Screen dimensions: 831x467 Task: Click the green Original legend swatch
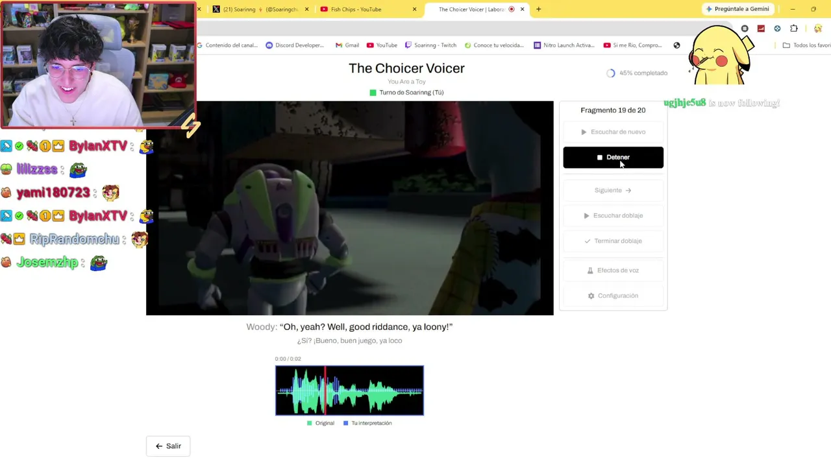point(309,423)
